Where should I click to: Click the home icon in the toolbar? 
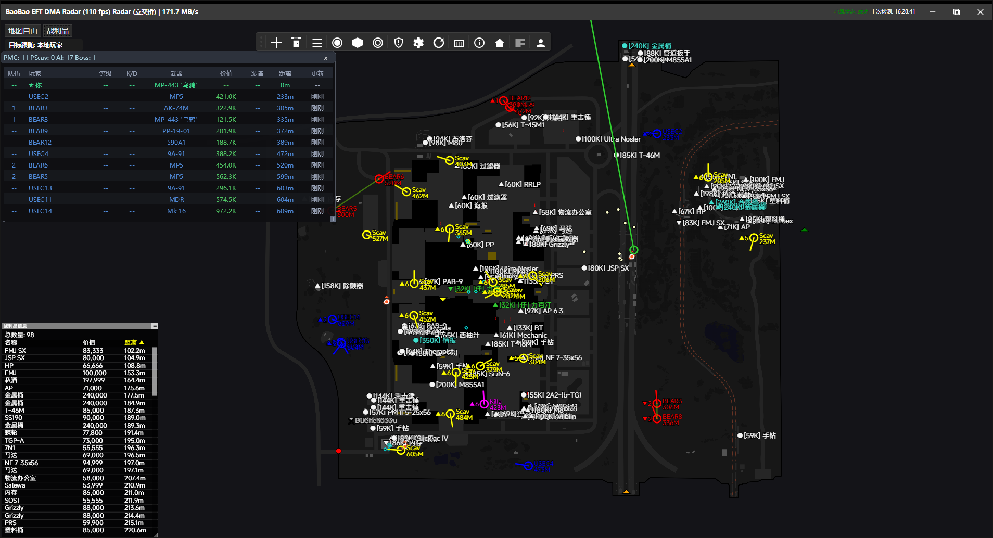tap(500, 43)
